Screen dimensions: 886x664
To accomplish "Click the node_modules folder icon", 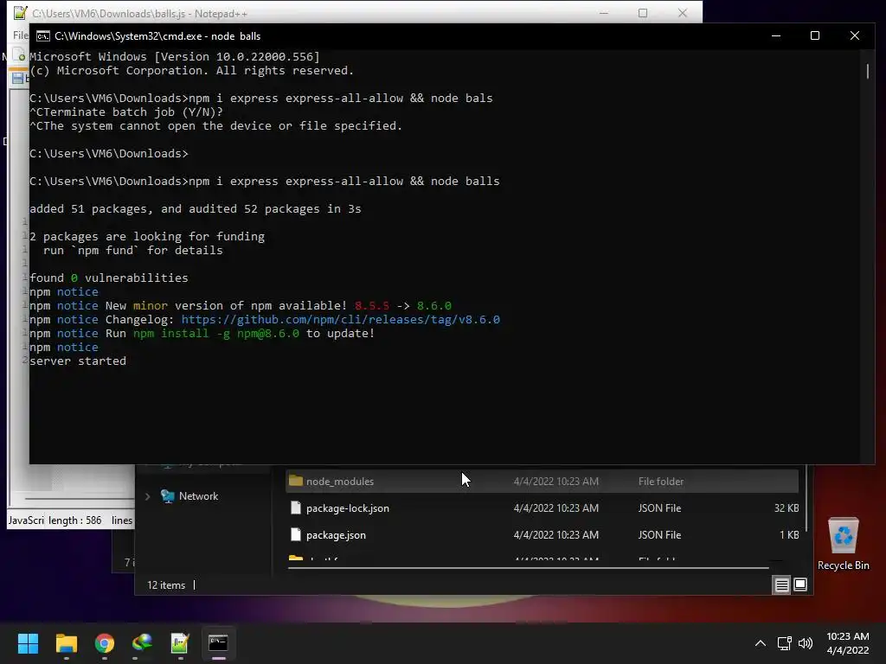I will [296, 481].
